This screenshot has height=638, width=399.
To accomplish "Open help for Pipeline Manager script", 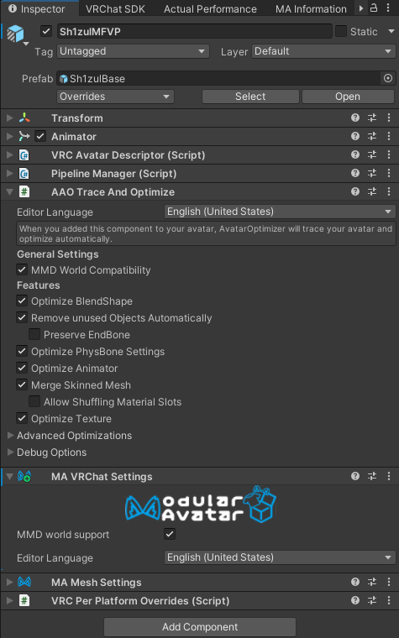I will (x=355, y=173).
